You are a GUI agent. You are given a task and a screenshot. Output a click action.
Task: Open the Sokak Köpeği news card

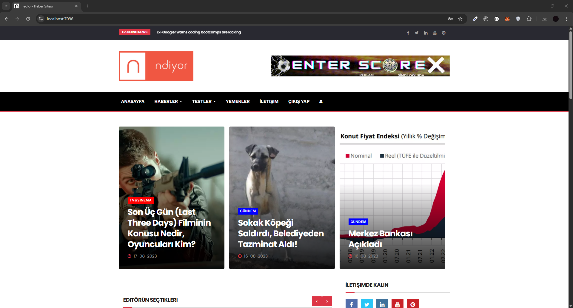pos(281,233)
